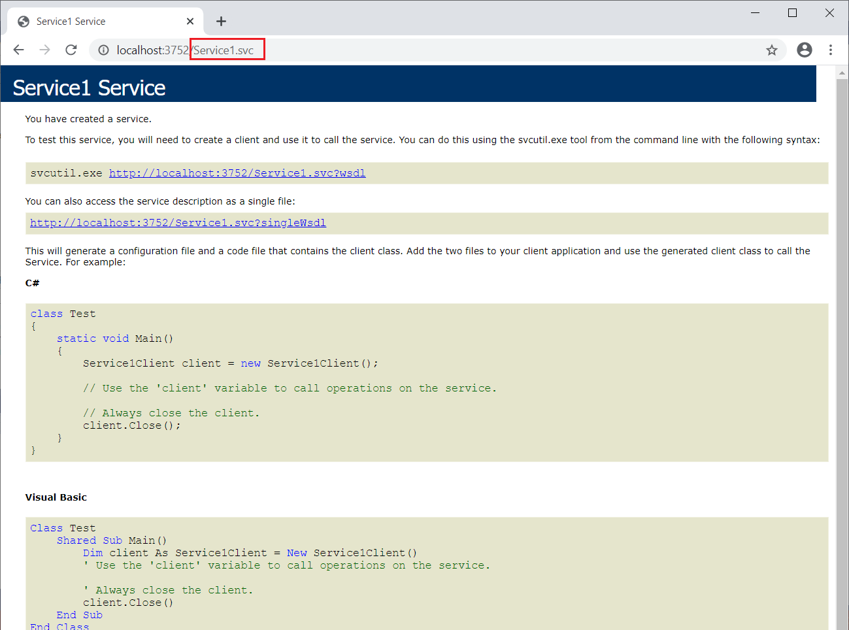Click the 'To test this service' instruction text
849x630 pixels.
(x=422, y=140)
